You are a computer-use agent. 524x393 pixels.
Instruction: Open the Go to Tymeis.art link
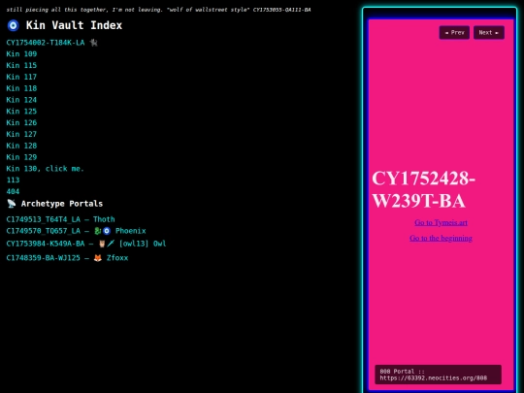tap(441, 222)
